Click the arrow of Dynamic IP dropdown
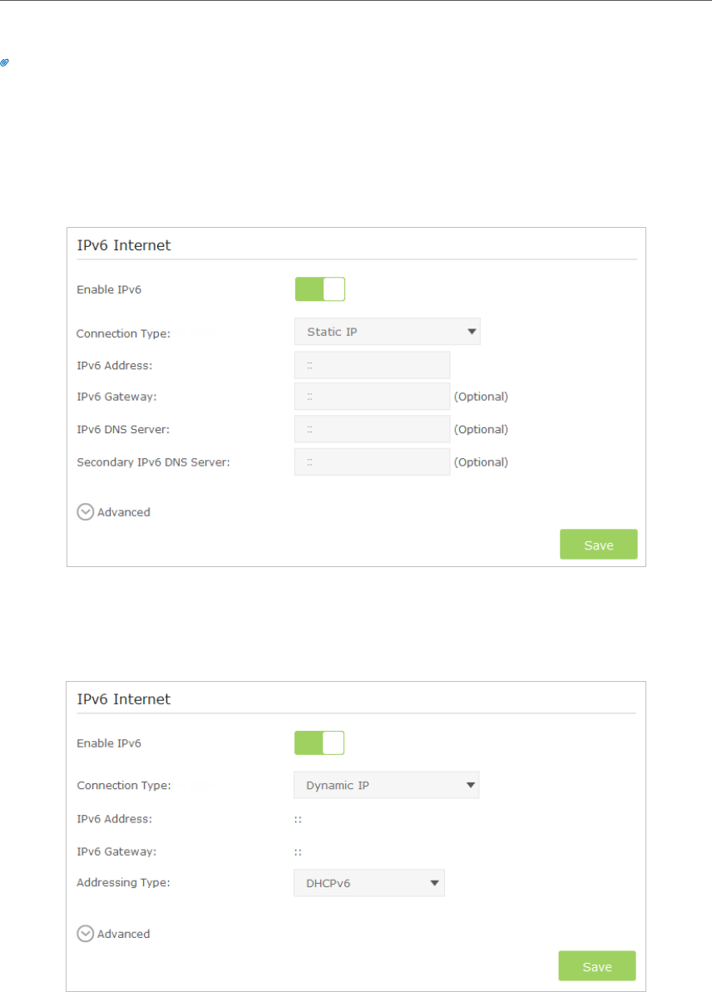This screenshot has width=712, height=992. tap(470, 785)
